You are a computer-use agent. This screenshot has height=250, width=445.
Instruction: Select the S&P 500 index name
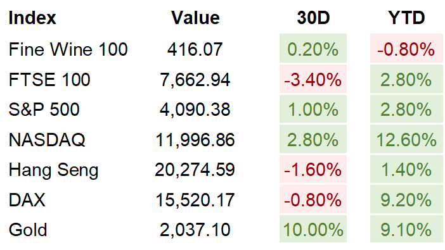click(x=44, y=109)
